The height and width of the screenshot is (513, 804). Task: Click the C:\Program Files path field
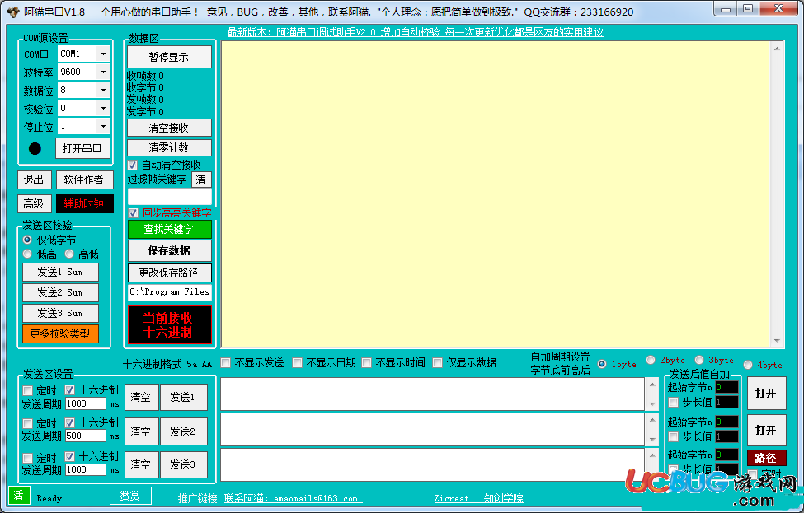coord(169,292)
